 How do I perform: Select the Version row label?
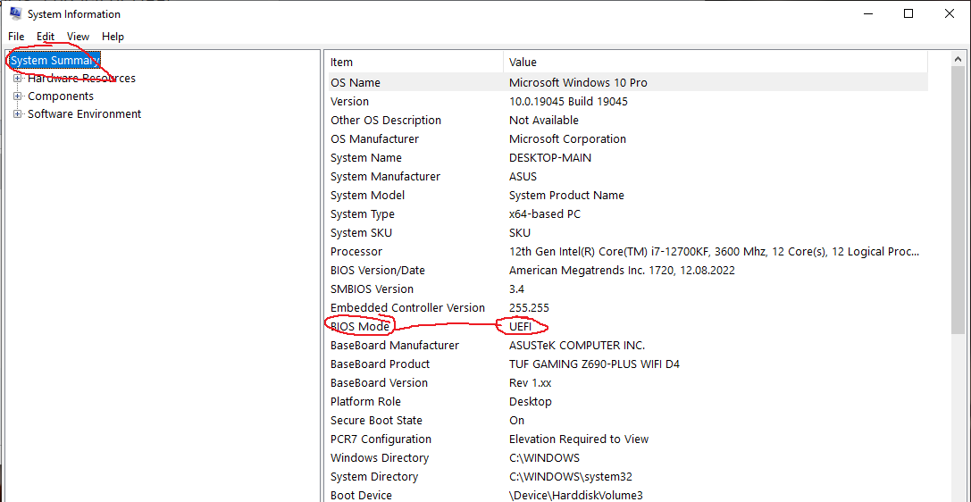tap(349, 101)
